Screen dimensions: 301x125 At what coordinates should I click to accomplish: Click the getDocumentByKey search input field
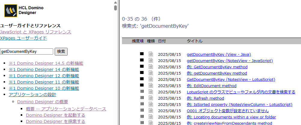(x=26, y=51)
